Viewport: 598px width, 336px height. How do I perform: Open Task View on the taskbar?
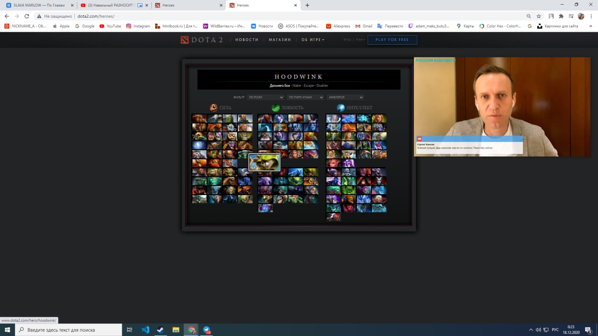129,329
